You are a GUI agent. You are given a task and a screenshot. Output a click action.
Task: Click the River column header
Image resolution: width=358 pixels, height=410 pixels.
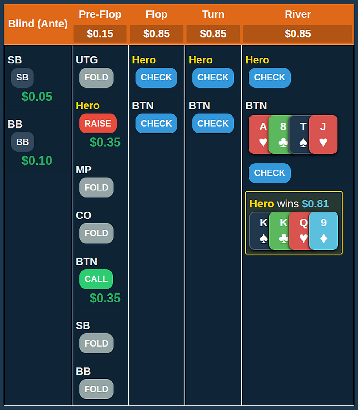click(298, 14)
